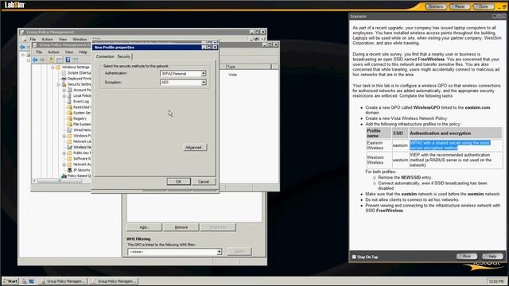Select Security Settings node icon
The image size is (509, 286).
(64, 84)
